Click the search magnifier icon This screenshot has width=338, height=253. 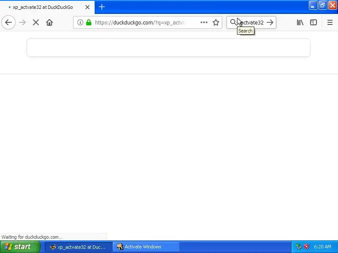pos(233,22)
